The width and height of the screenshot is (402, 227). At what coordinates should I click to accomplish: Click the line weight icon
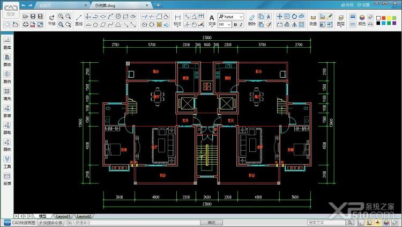point(353,17)
